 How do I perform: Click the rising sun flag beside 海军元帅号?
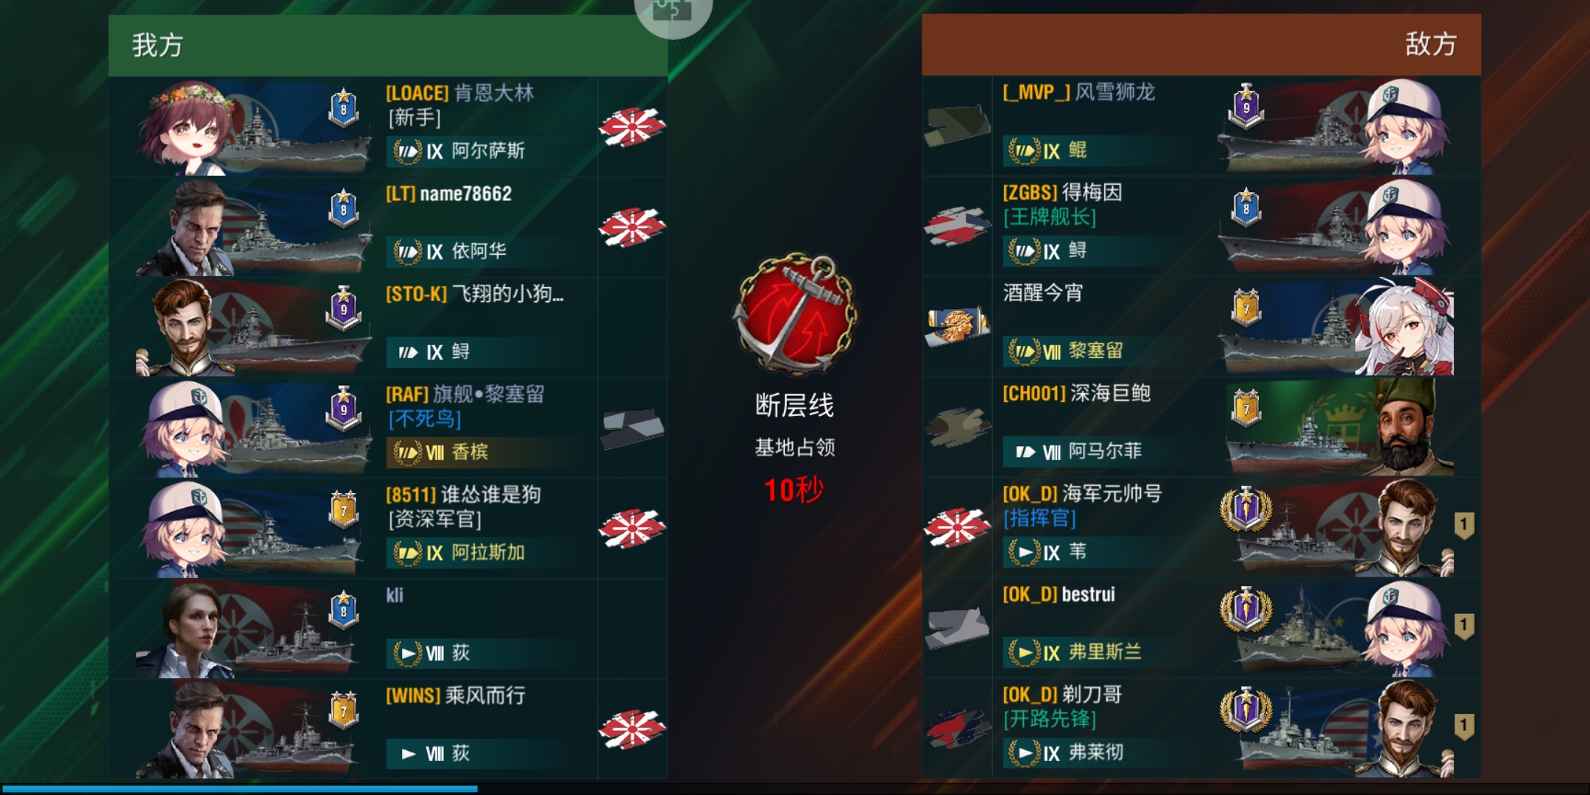[957, 527]
